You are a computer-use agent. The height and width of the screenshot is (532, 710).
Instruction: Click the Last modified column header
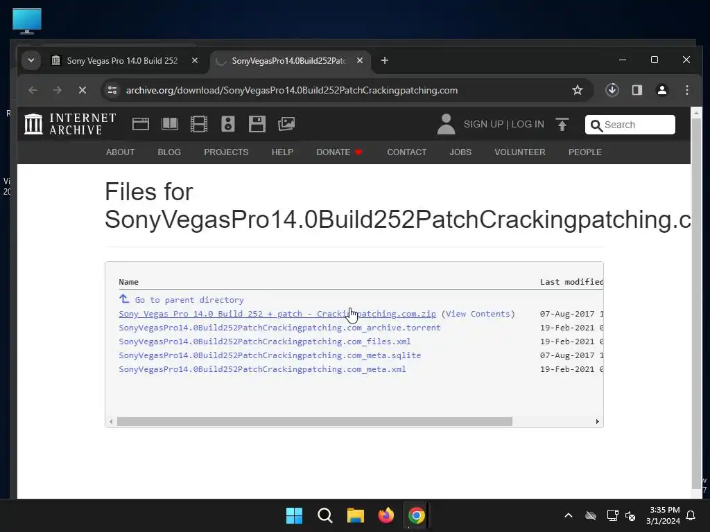(571, 282)
